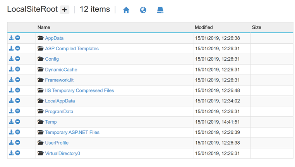Image resolution: width=295 pixels, height=167 pixels.
Task: Click the plus button beside LocalSiteRoot
Action: [65, 10]
